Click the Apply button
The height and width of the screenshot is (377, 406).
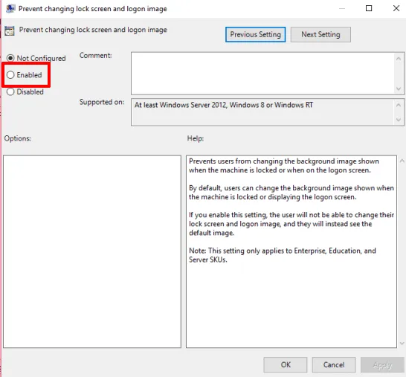coord(382,364)
